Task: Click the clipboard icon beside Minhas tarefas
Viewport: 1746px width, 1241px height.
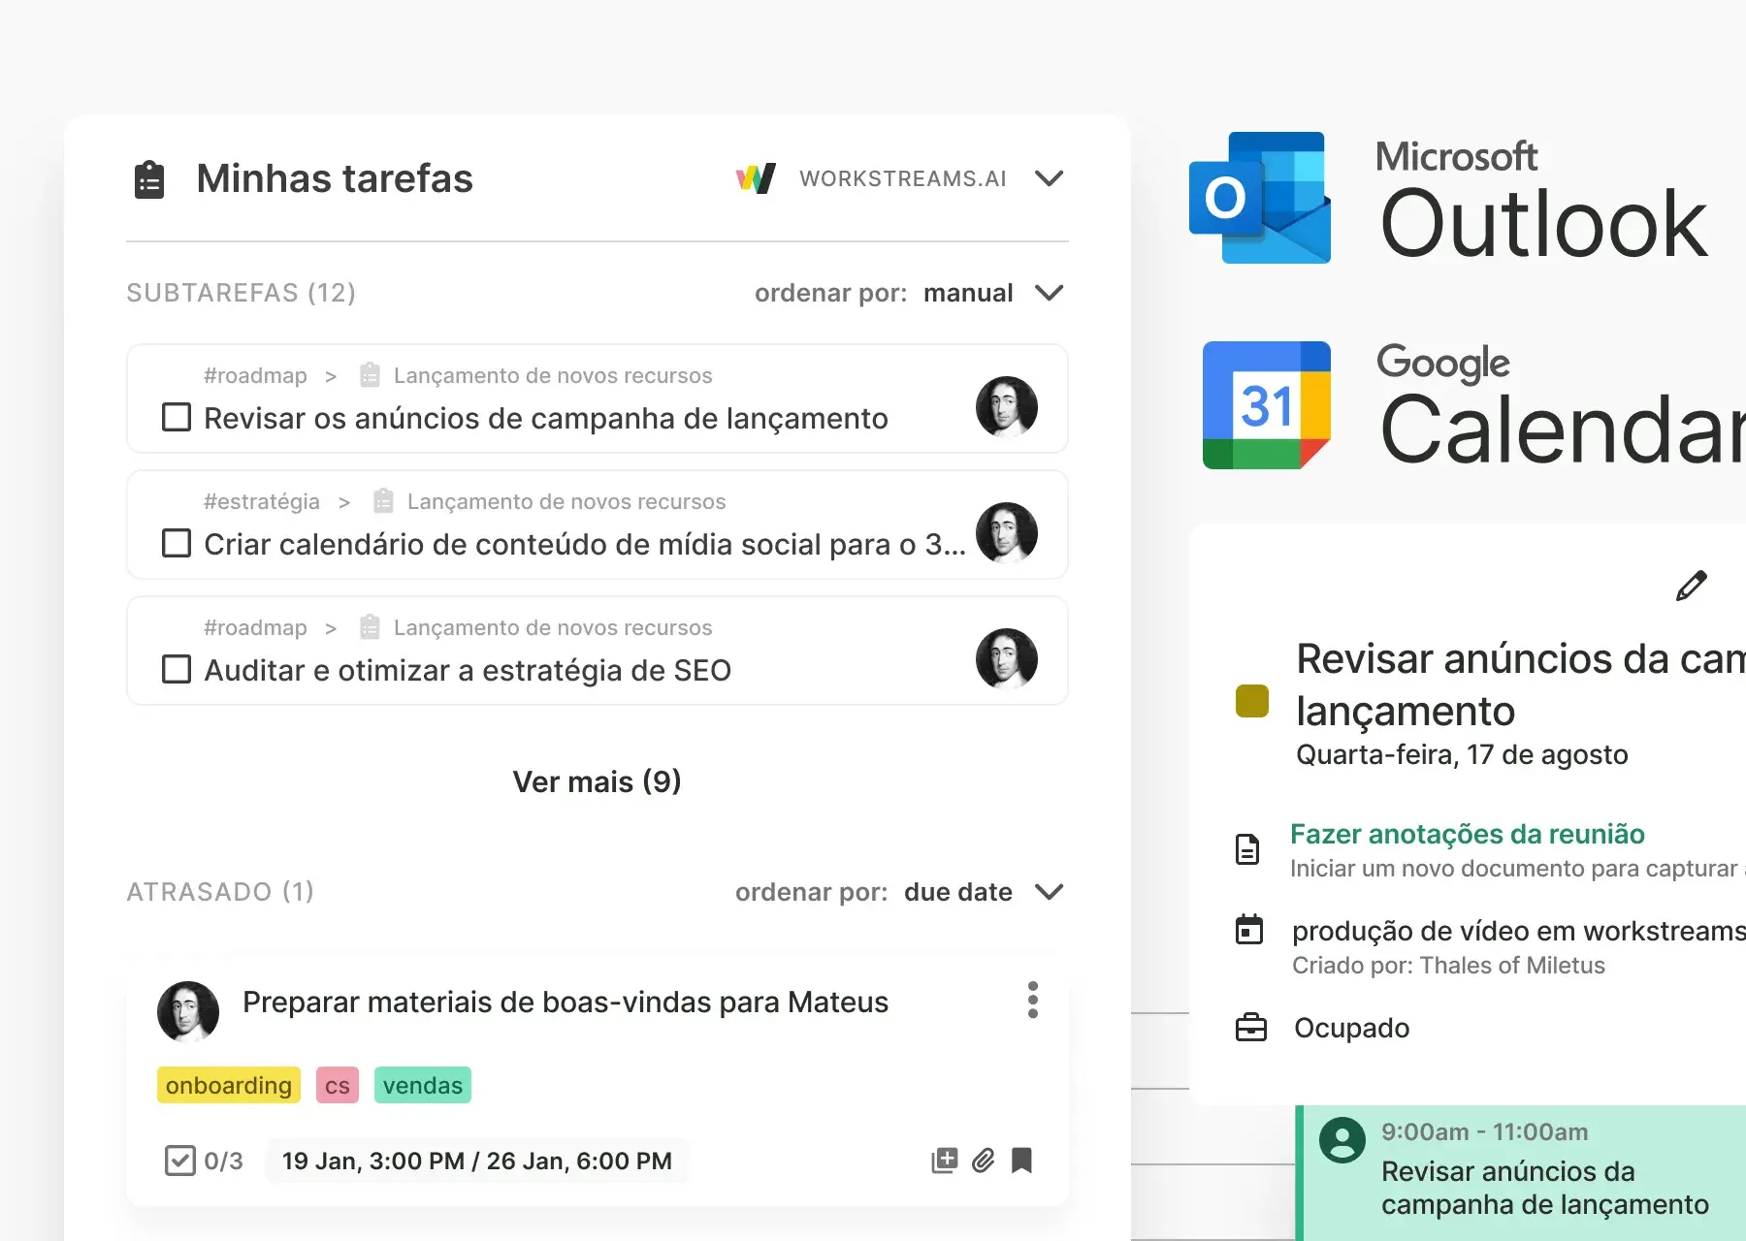Action: [x=148, y=179]
